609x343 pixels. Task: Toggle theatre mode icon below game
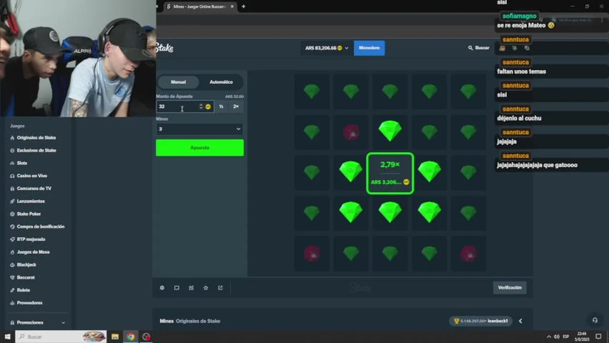pos(177,288)
